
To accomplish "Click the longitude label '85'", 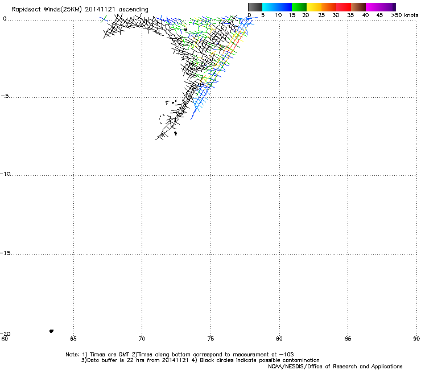I will click(348, 339).
